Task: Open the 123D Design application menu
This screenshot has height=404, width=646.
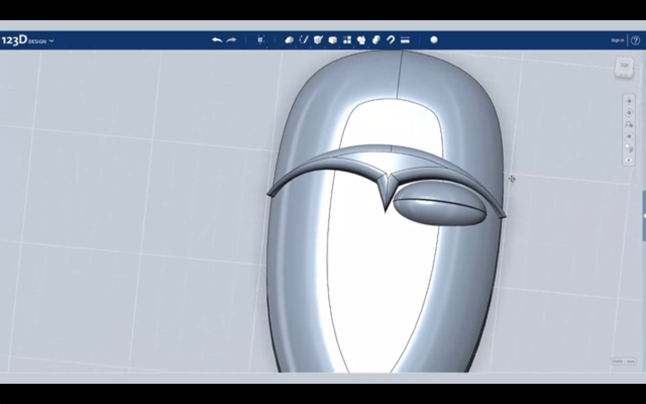Action: 27,40
